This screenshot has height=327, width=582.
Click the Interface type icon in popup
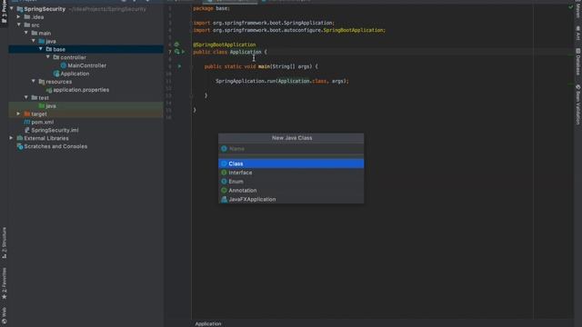(224, 173)
